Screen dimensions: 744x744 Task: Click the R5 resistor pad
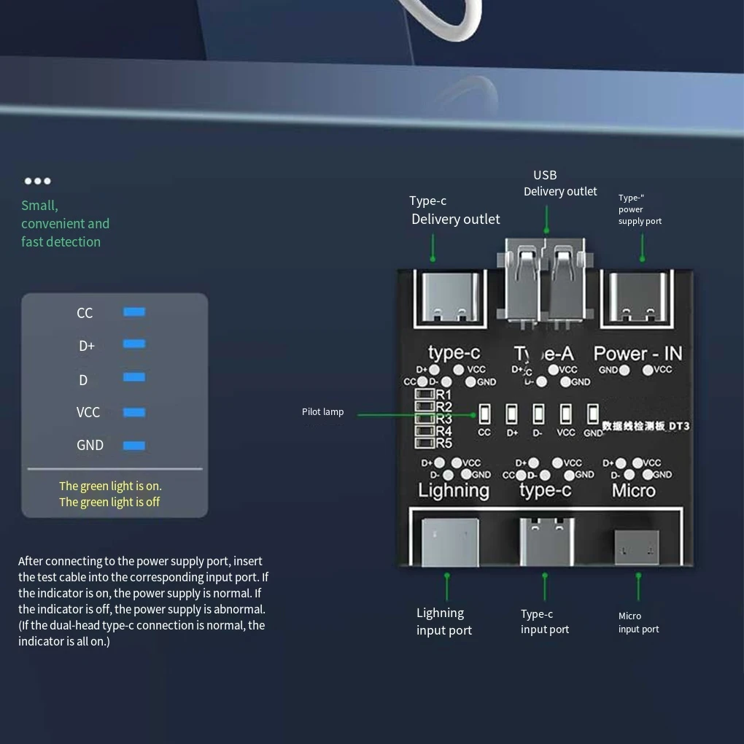(x=425, y=443)
